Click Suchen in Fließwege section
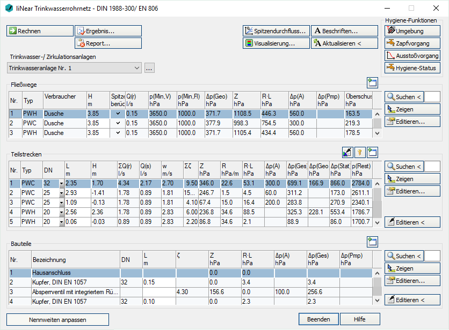 404,97
